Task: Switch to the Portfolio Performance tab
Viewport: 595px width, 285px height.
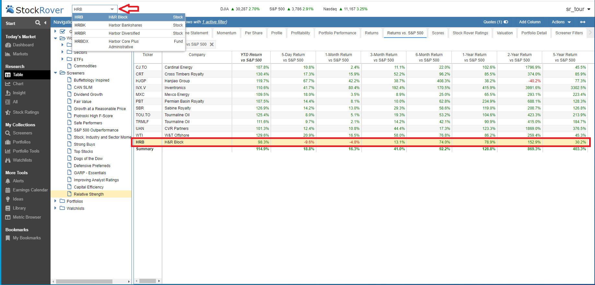Action: coord(337,33)
